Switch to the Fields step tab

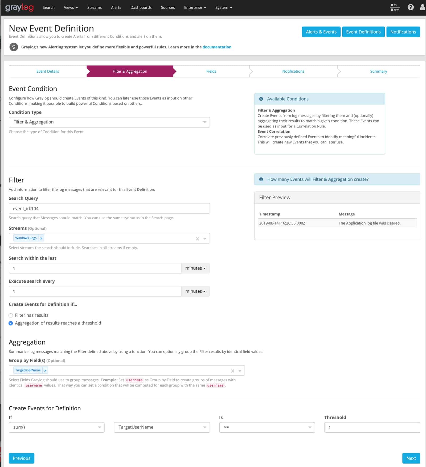(211, 71)
